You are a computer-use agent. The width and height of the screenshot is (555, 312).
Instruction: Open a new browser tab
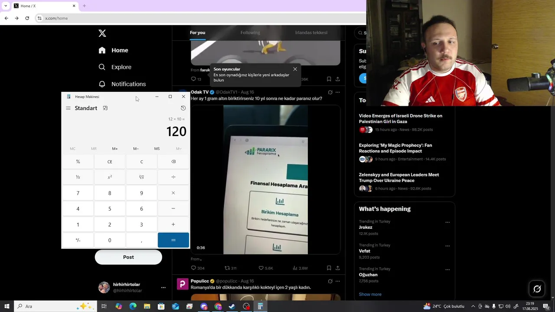click(x=84, y=6)
